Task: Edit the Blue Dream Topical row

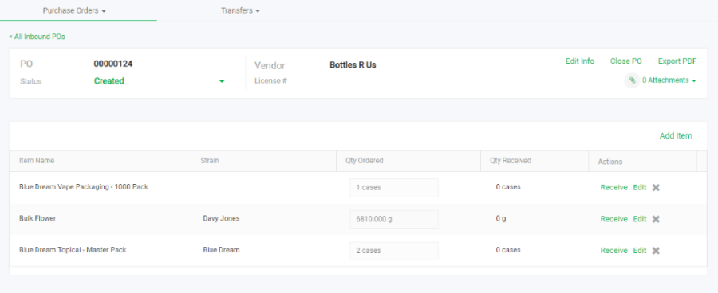Action: point(639,251)
